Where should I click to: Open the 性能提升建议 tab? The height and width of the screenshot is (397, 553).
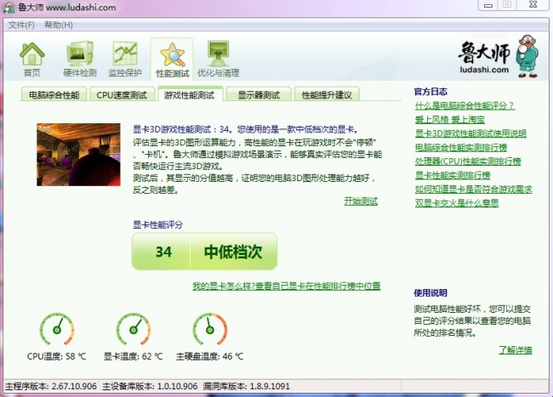327,95
